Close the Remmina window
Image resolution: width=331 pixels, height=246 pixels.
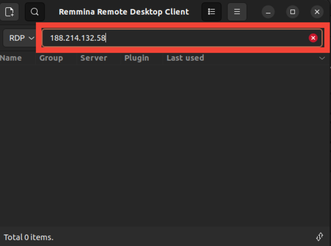(317, 12)
